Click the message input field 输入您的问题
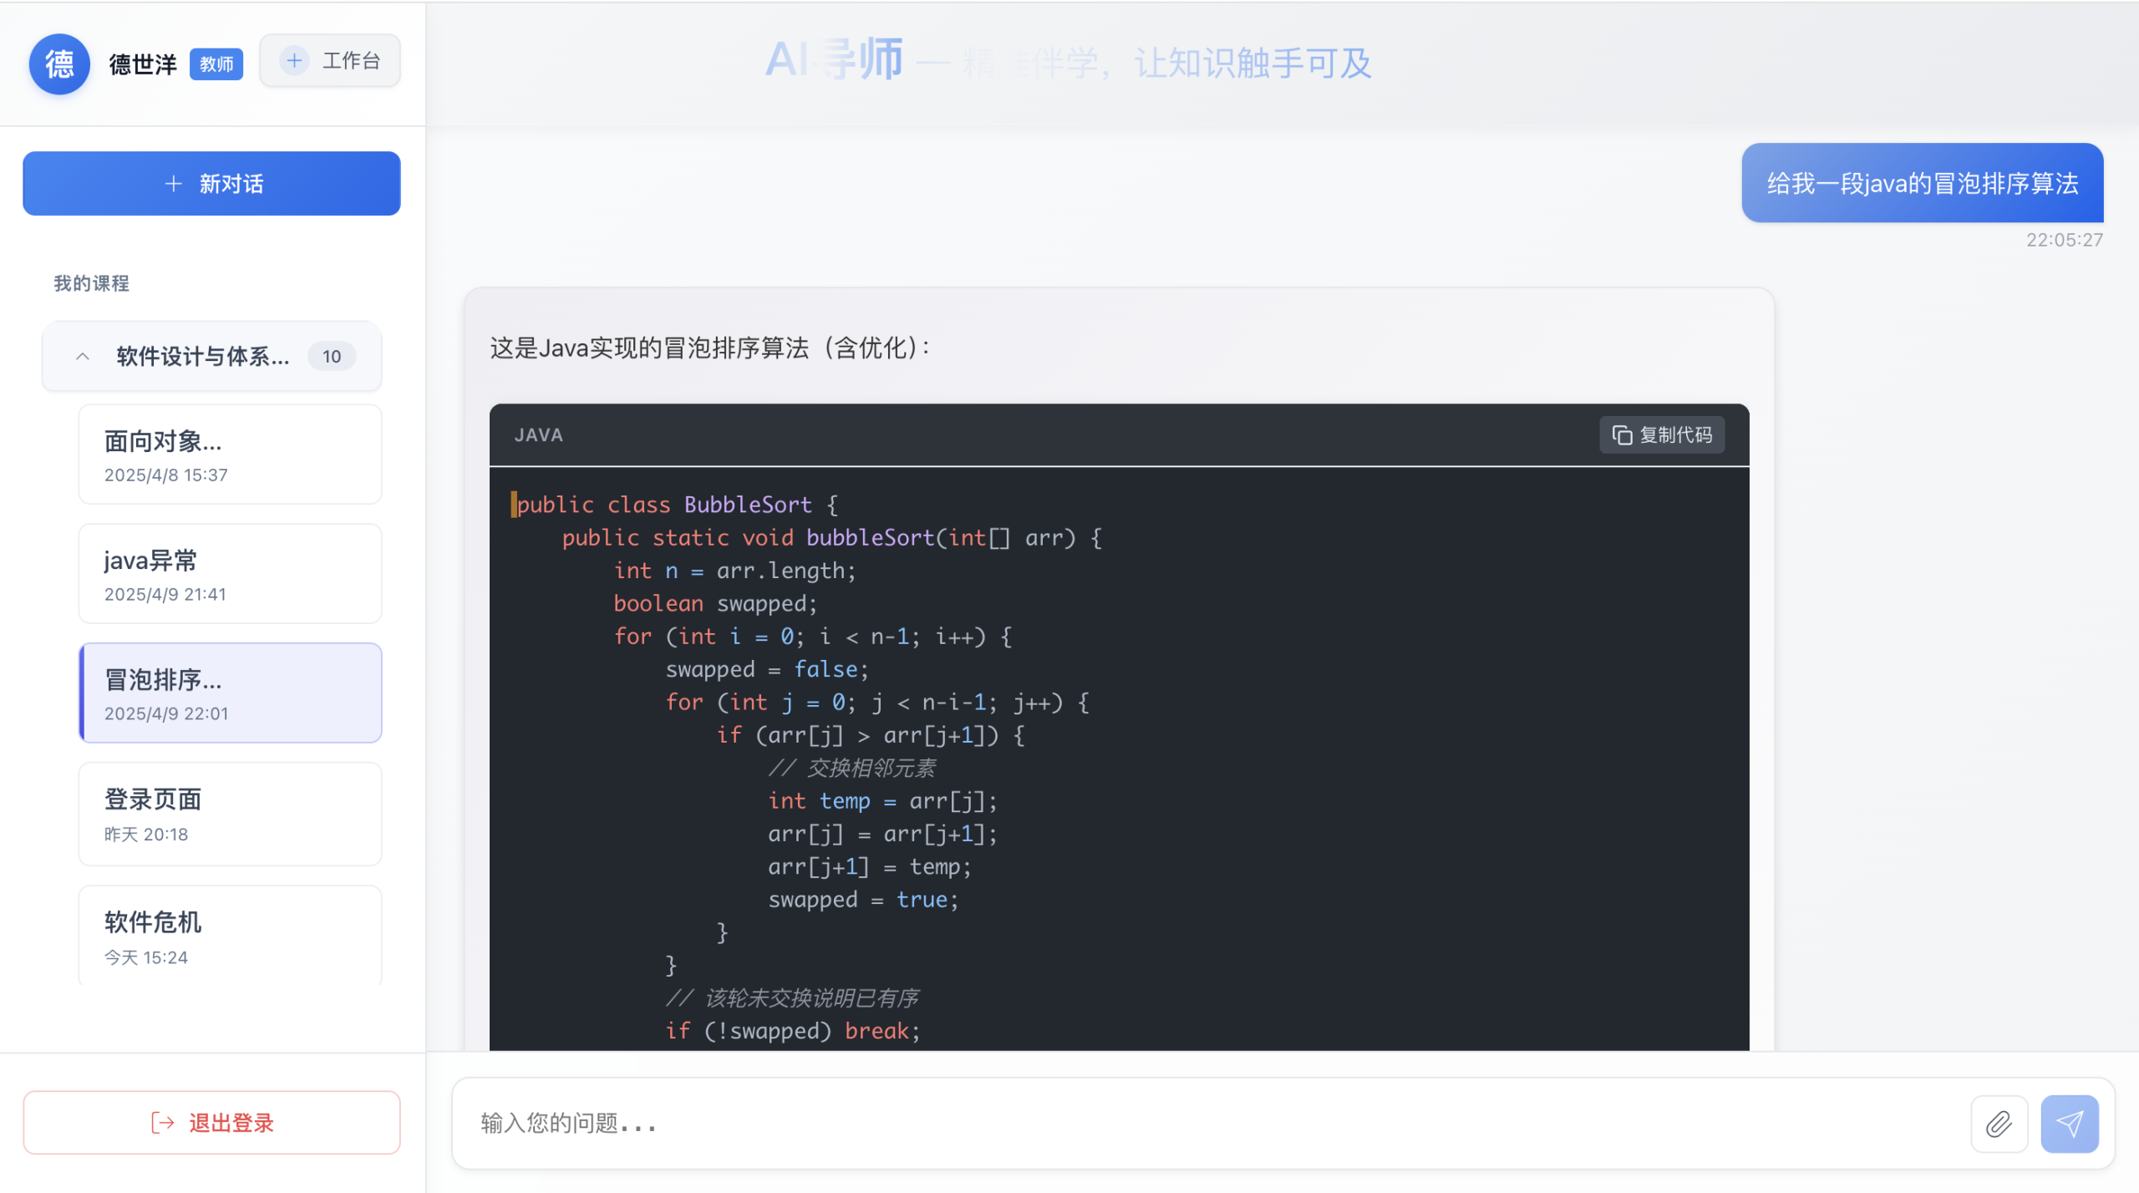 tap(1003, 1123)
